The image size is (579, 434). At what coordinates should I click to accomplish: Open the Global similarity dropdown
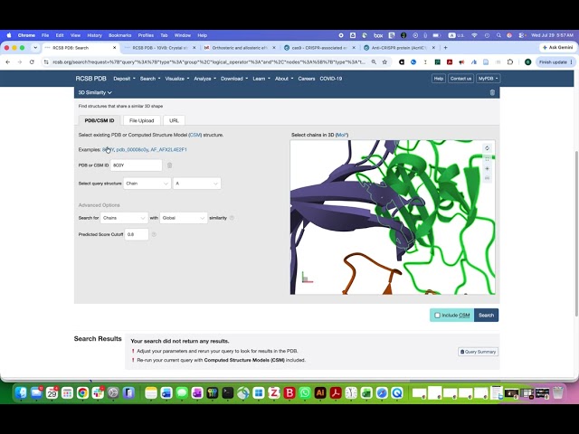tap(184, 218)
